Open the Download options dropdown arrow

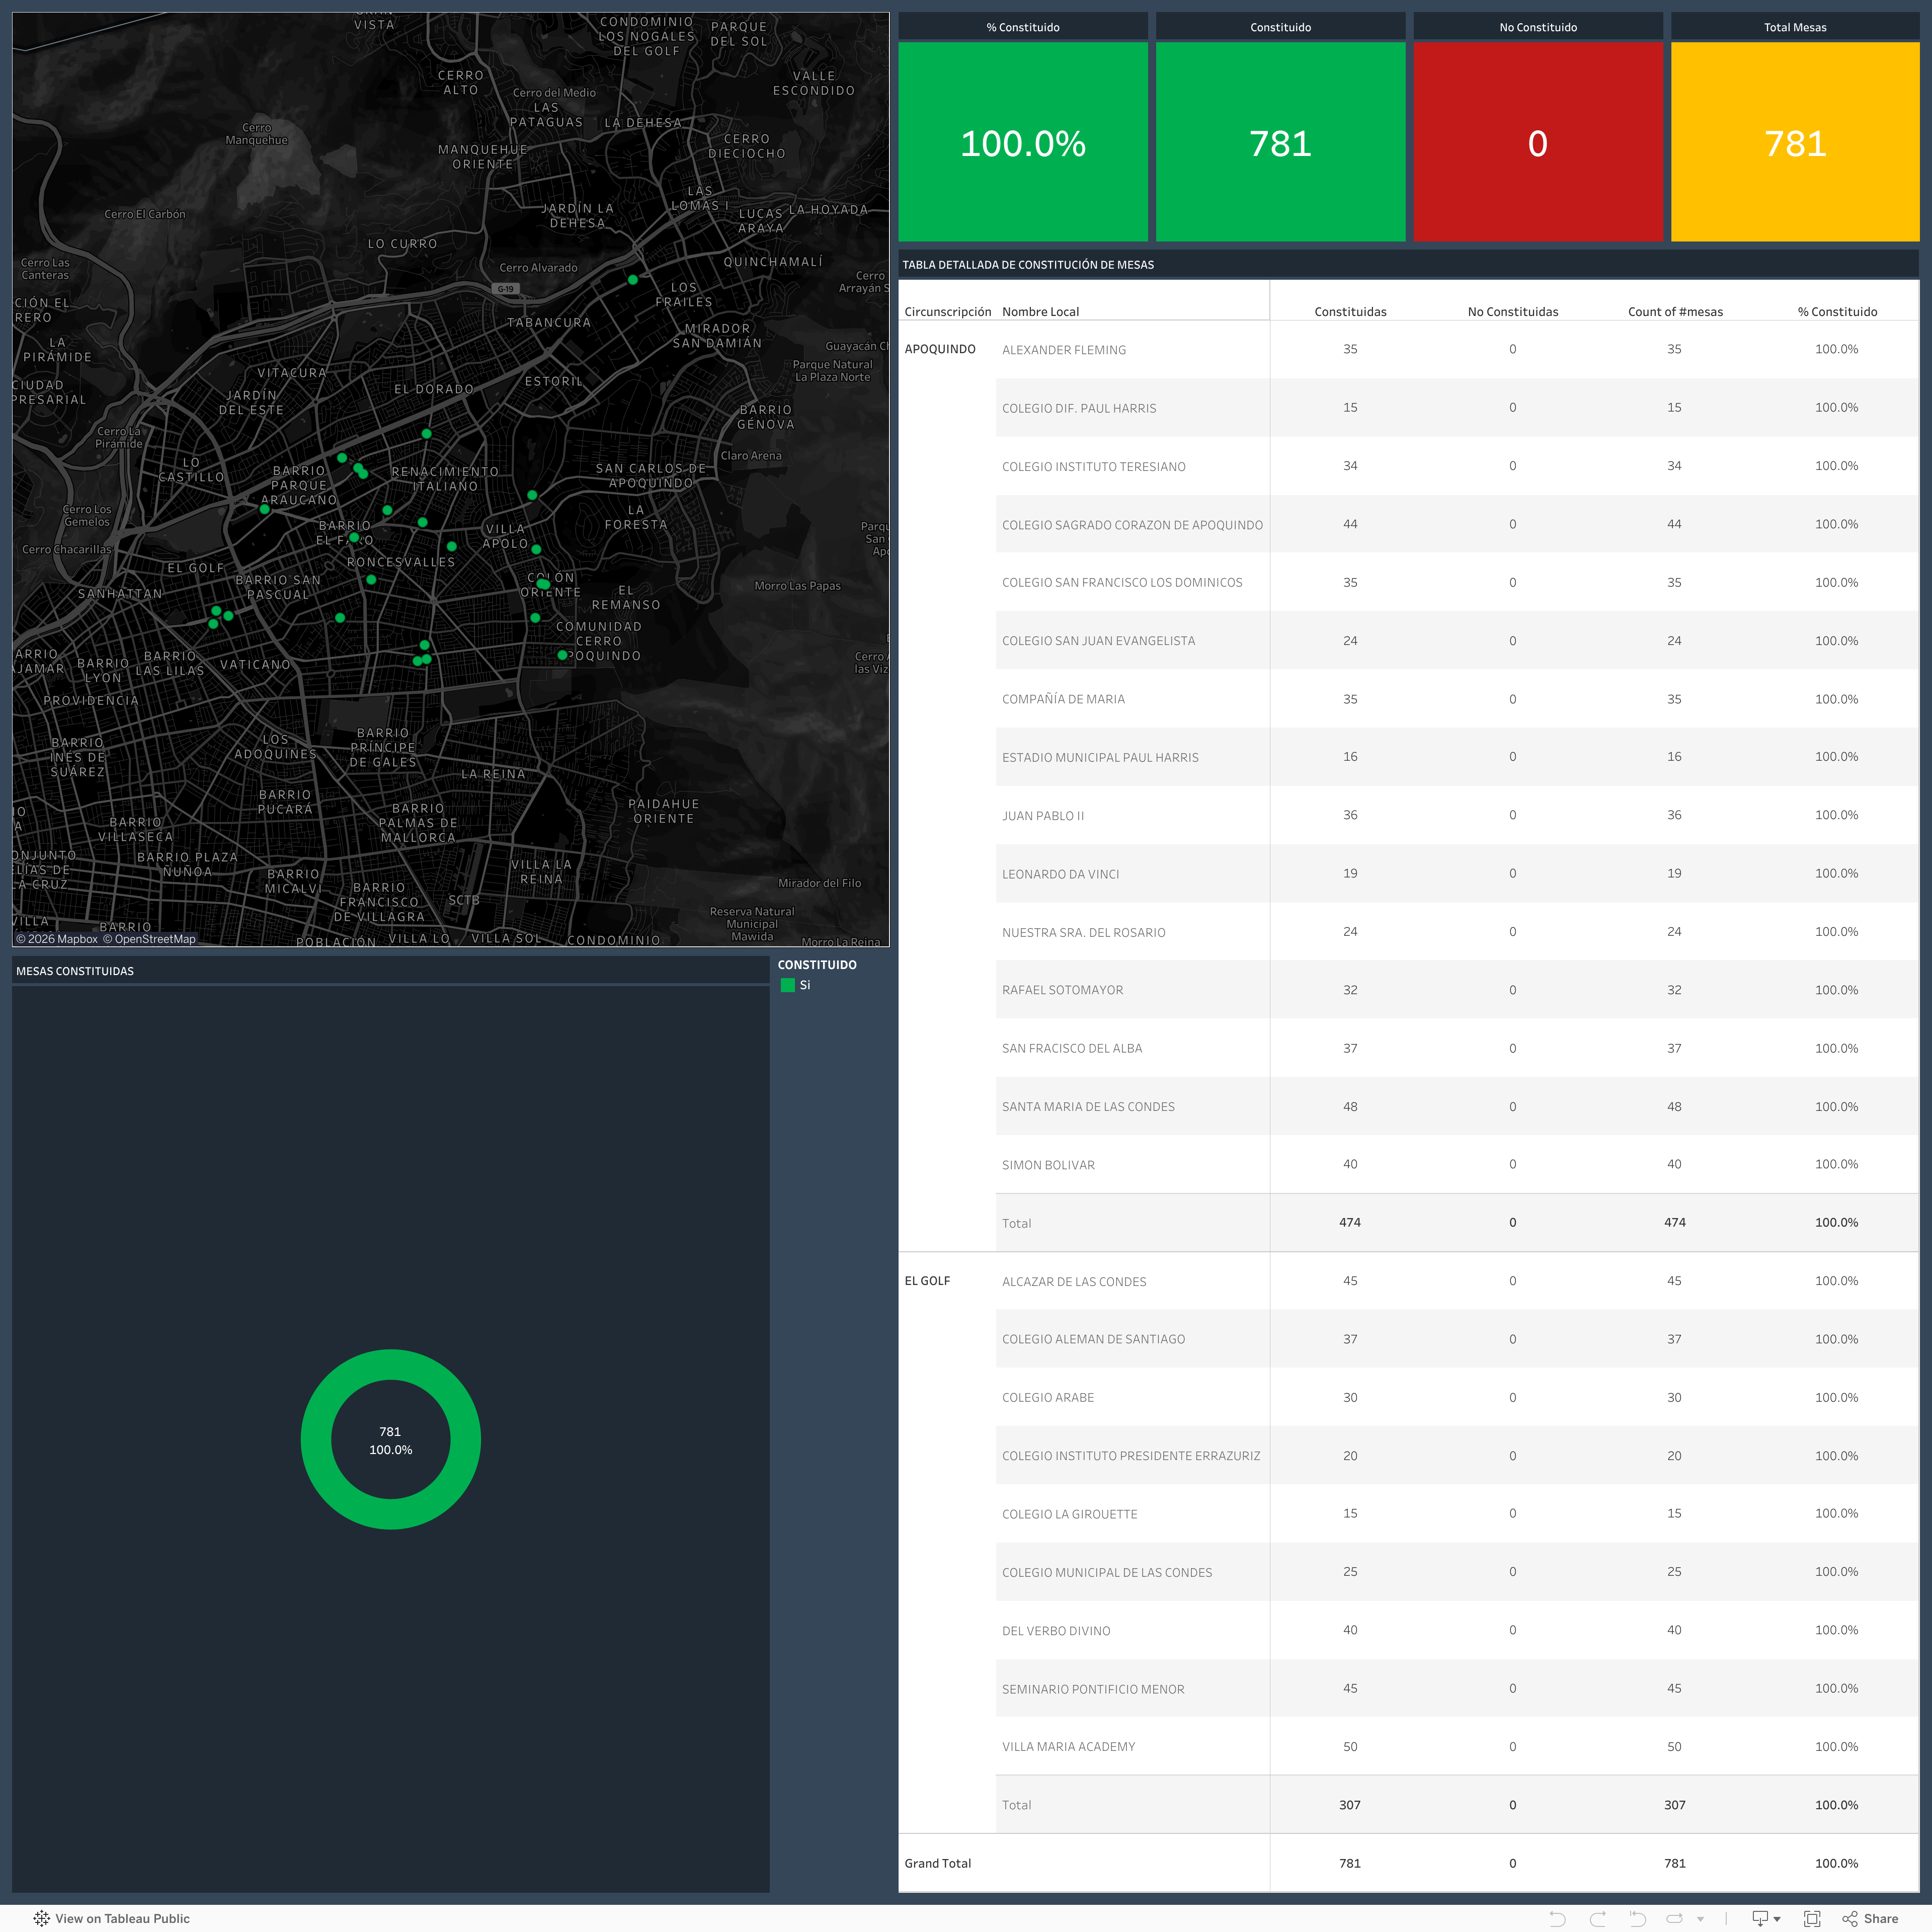pos(1777,1919)
